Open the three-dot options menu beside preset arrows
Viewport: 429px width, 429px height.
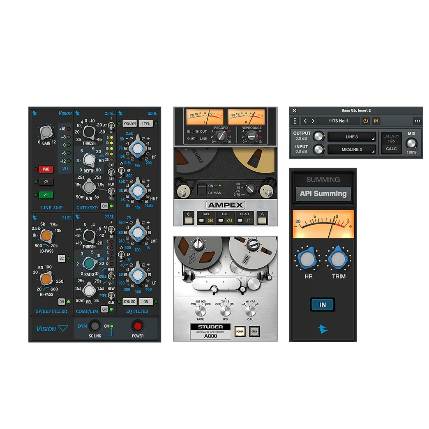[295, 121]
